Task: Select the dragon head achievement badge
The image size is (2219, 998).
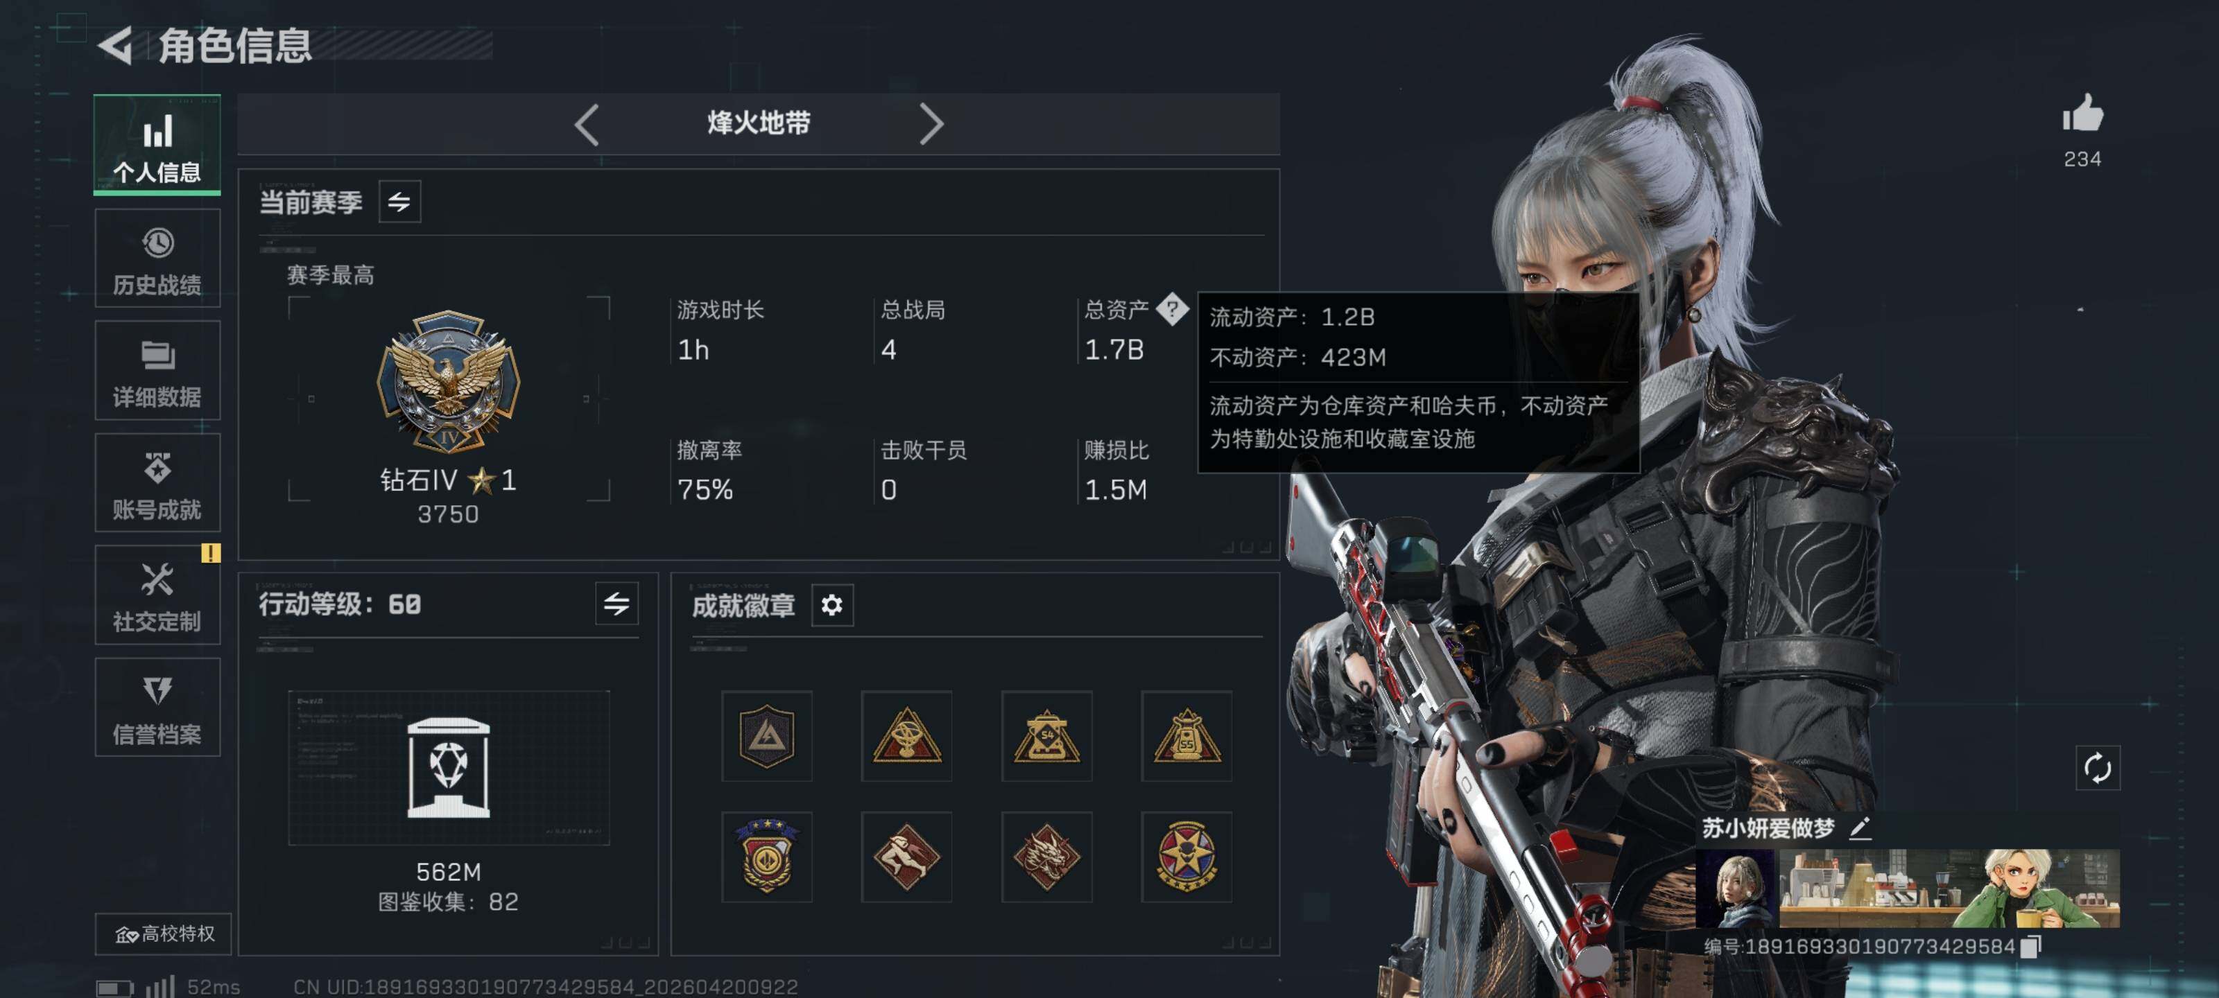Action: tap(1046, 857)
